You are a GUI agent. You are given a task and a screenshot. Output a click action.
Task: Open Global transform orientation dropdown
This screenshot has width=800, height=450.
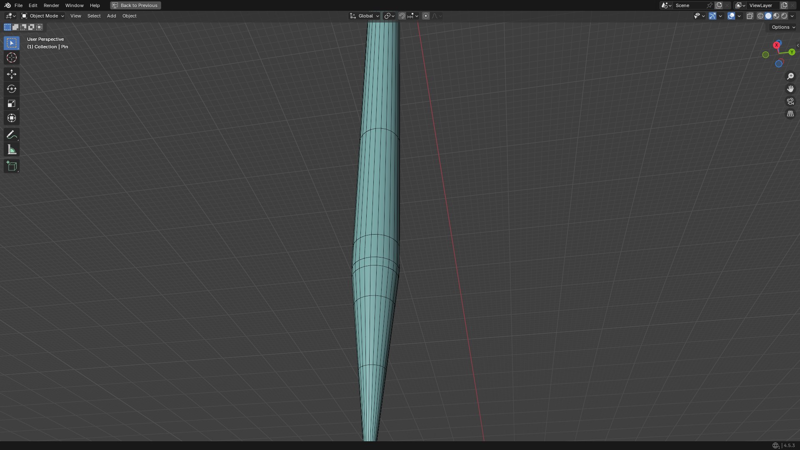click(365, 16)
